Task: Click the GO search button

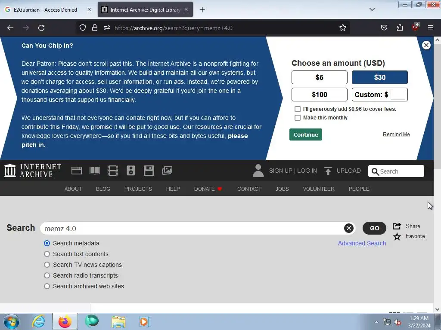Action: pyautogui.click(x=374, y=228)
